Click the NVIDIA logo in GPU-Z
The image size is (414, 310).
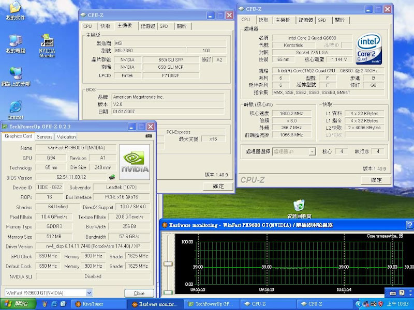(x=135, y=162)
